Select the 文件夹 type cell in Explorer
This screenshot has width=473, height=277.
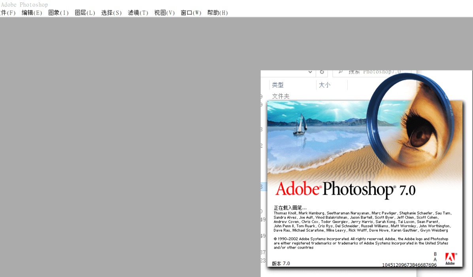tap(281, 96)
